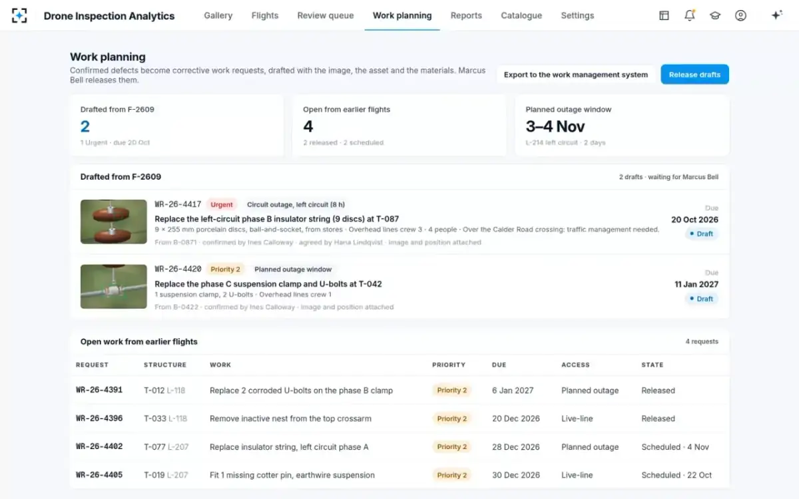Open request WR-26-4402 row
This screenshot has width=799, height=499.
(400, 447)
